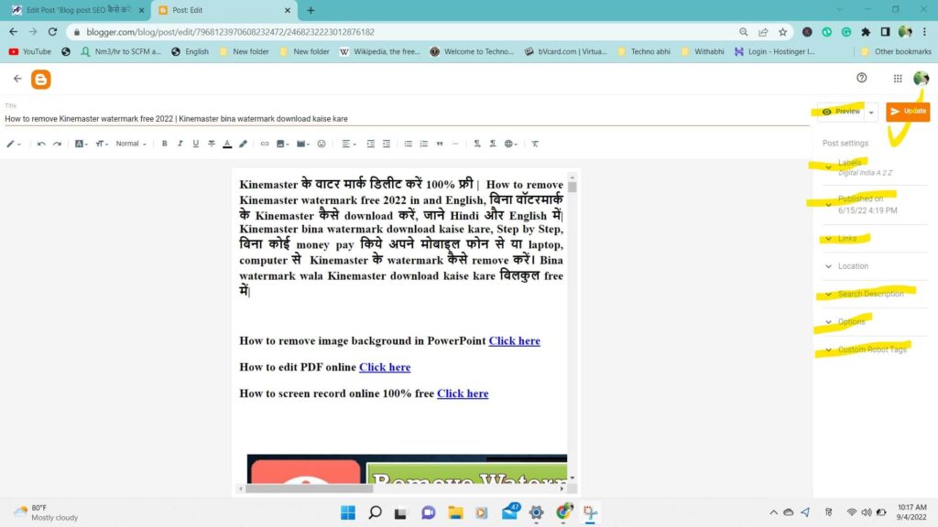Toggle strikethrough formatting

212,144
